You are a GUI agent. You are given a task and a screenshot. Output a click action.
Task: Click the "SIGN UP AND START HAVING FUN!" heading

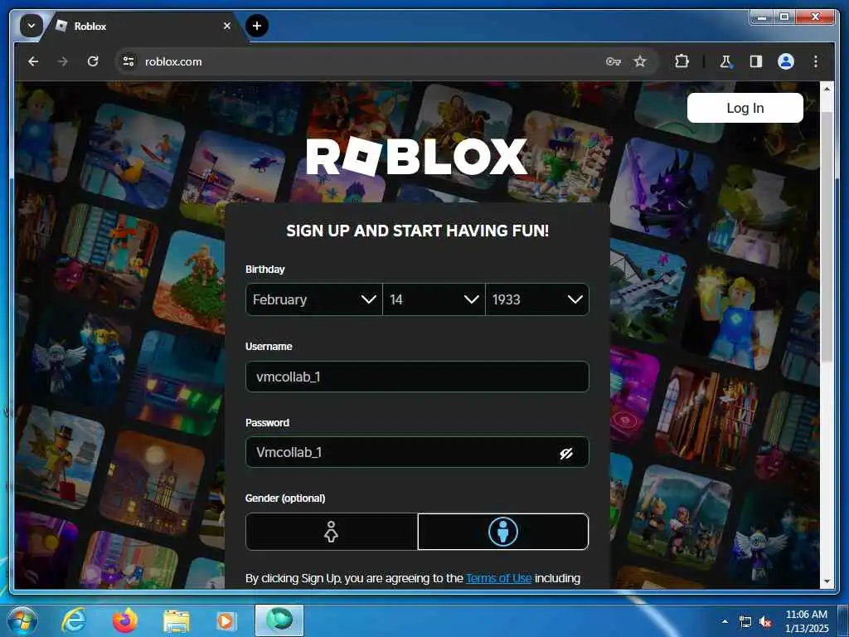[417, 231]
